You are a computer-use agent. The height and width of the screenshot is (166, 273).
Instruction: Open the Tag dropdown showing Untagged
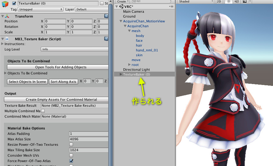(x=40, y=9)
